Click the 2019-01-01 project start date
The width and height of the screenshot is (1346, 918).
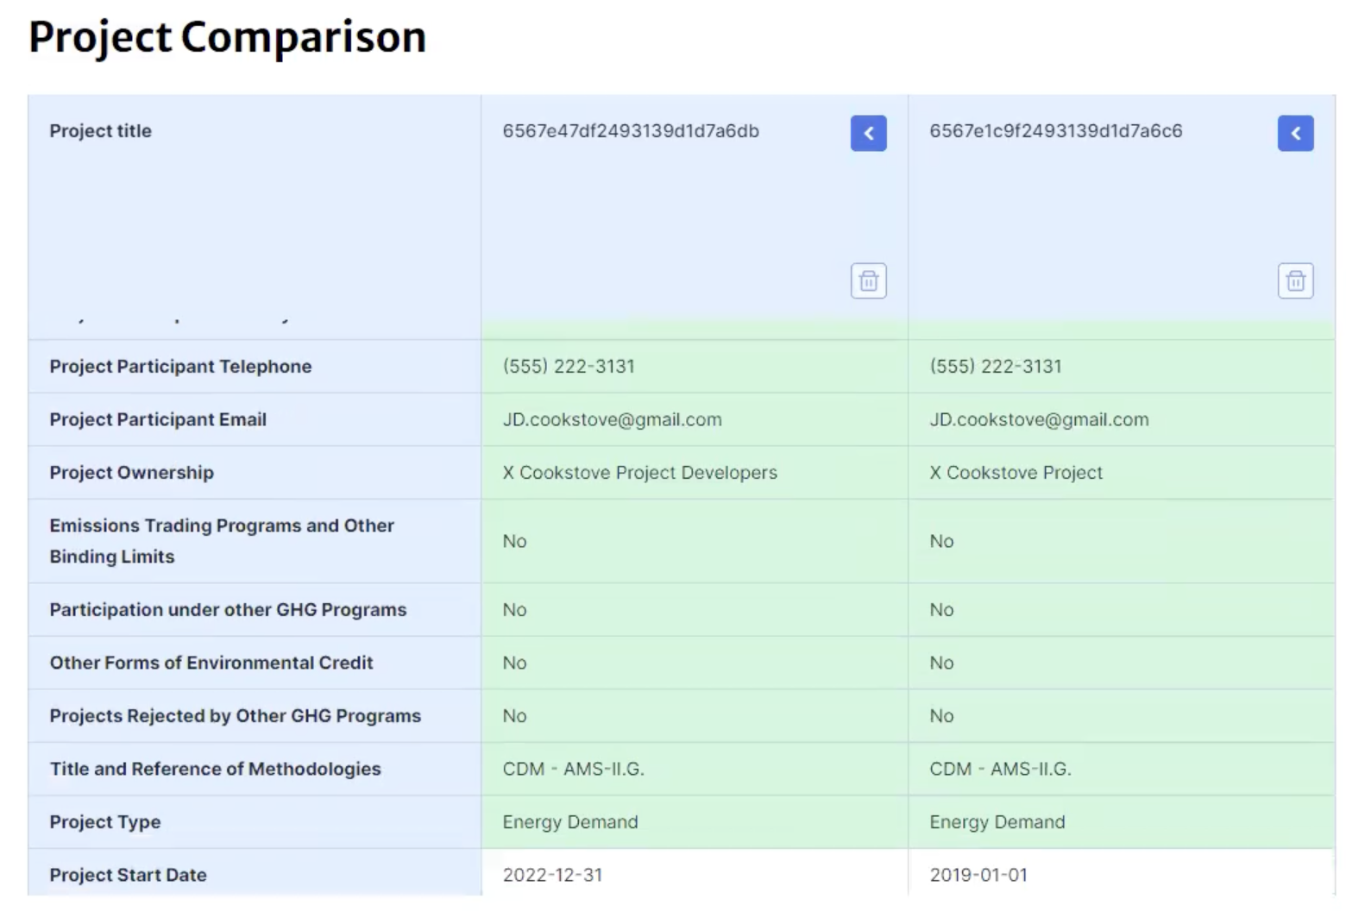pyautogui.click(x=978, y=875)
